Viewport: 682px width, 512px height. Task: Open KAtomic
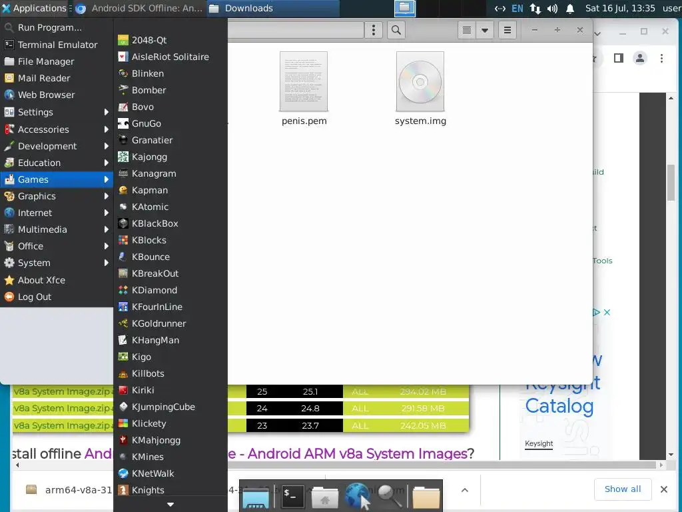[170, 207]
